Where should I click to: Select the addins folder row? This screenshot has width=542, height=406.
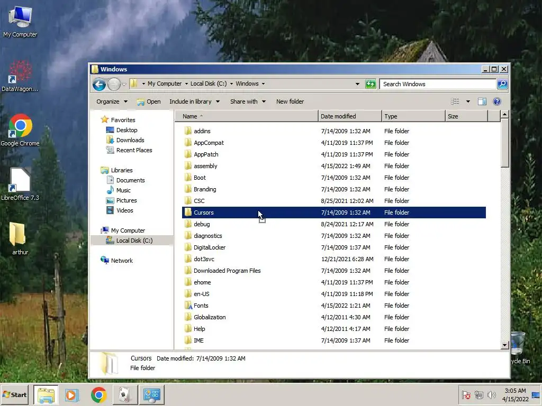334,131
